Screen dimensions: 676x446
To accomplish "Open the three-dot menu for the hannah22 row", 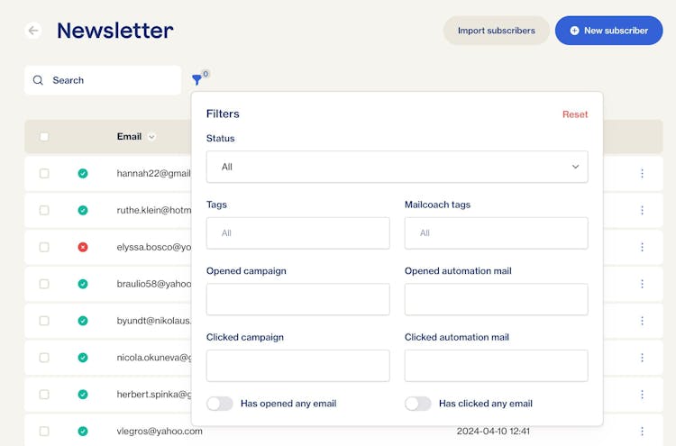I will pyautogui.click(x=642, y=173).
